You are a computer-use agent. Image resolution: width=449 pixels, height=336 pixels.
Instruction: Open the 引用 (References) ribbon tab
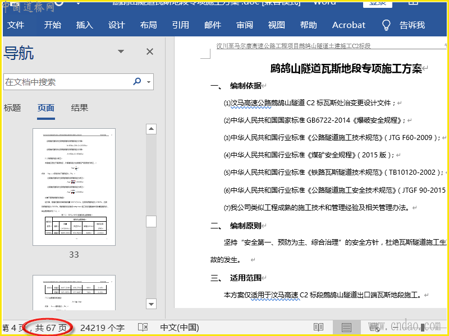(180, 25)
